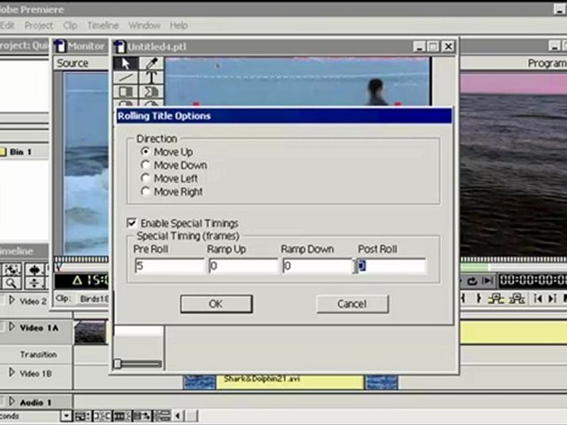Click the mark in brace icon

point(463,299)
